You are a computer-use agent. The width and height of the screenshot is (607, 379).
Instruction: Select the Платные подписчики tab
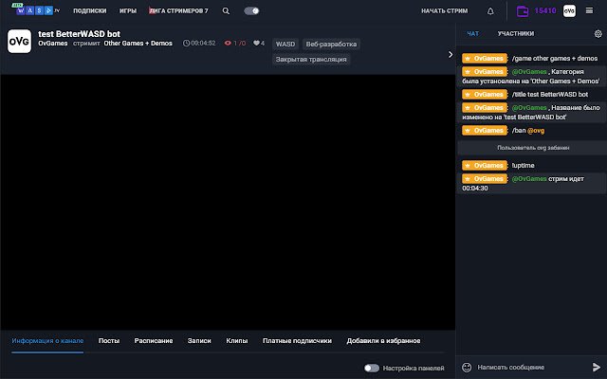click(297, 341)
